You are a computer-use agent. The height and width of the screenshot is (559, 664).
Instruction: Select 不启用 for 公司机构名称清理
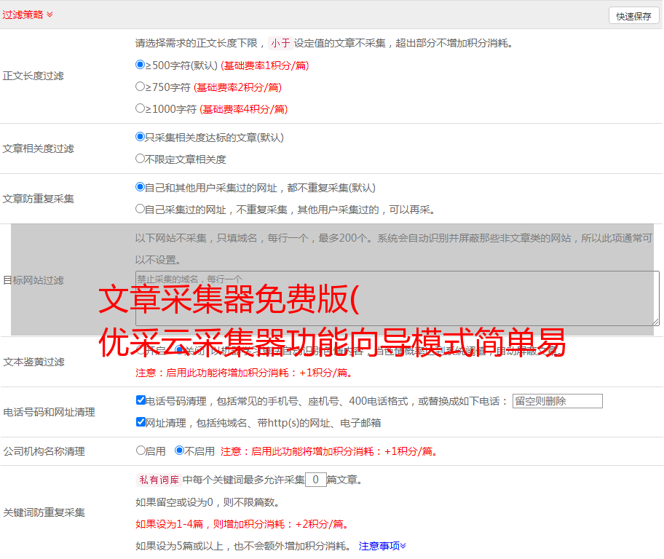(180, 451)
